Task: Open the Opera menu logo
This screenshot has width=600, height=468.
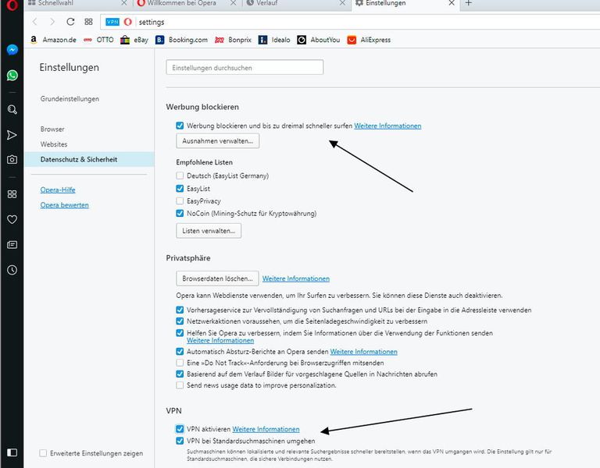Action: pyautogui.click(x=12, y=5)
